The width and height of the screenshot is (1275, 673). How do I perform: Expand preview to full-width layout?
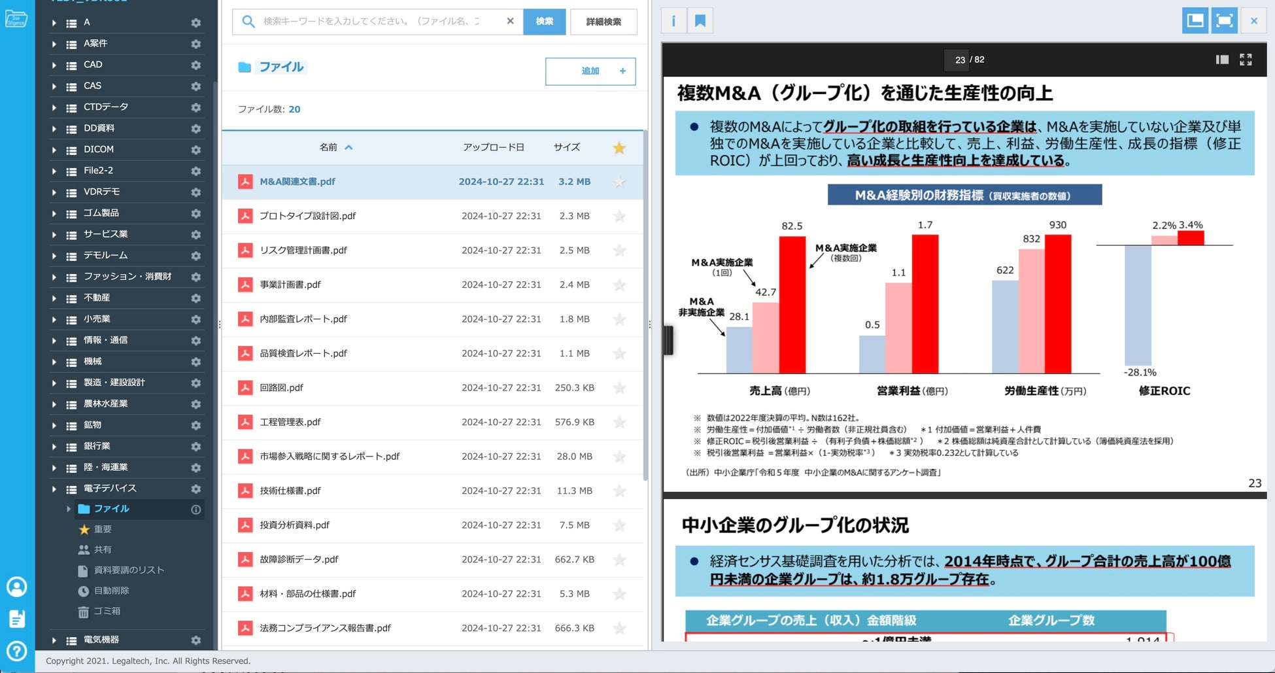1224,21
